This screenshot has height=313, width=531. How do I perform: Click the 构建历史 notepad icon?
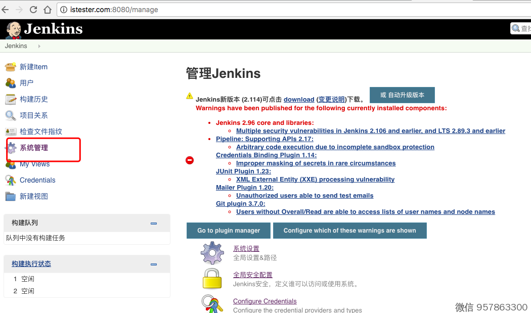click(x=11, y=99)
